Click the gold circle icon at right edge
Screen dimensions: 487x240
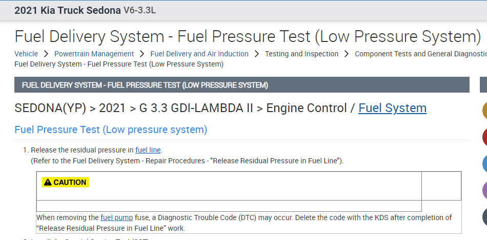[x=484, y=110]
